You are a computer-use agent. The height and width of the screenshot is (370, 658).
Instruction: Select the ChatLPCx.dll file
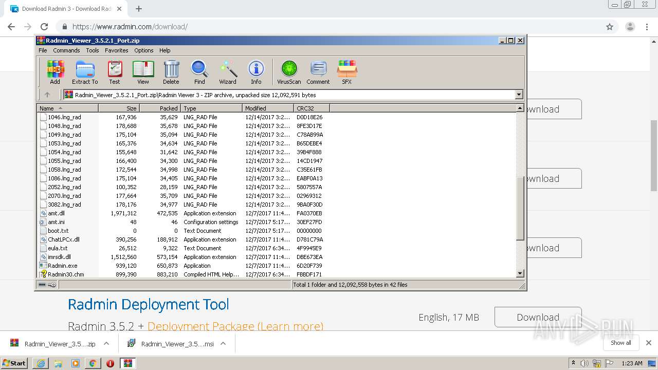pyautogui.click(x=63, y=239)
